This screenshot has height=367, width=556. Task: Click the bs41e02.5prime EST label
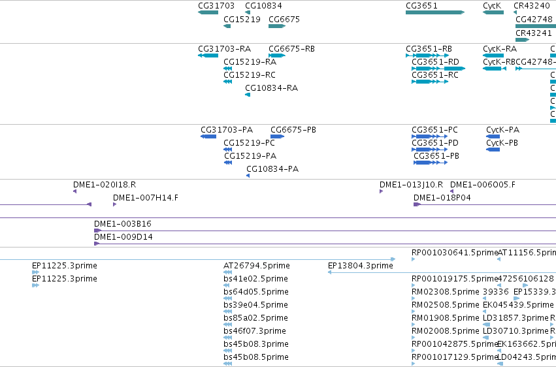coord(255,279)
